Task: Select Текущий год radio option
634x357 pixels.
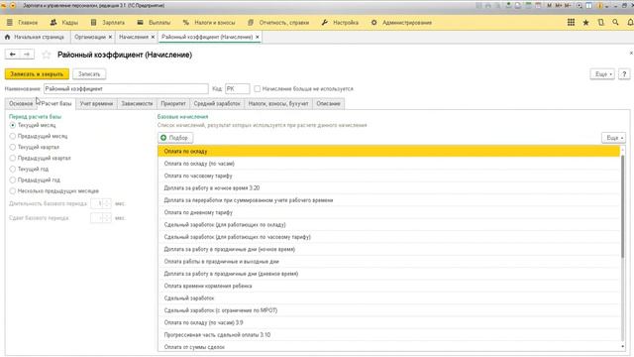Action: [13, 169]
